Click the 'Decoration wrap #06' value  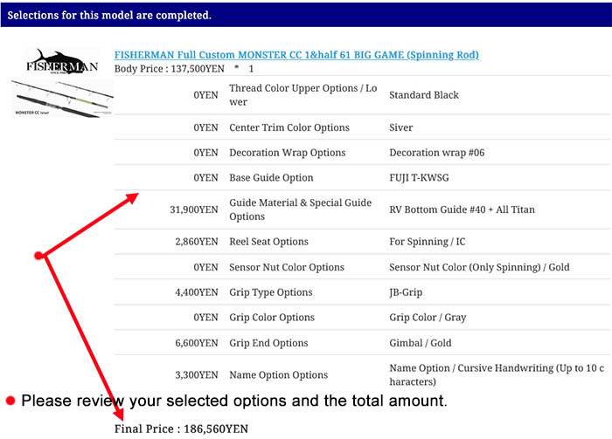click(x=437, y=153)
